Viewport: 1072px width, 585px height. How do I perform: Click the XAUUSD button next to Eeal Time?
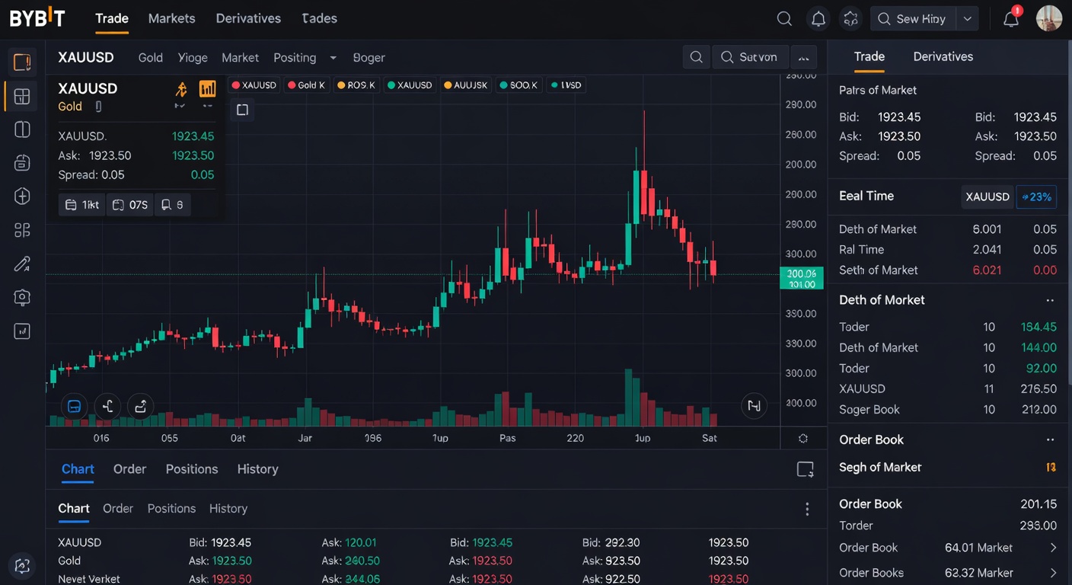(x=987, y=196)
